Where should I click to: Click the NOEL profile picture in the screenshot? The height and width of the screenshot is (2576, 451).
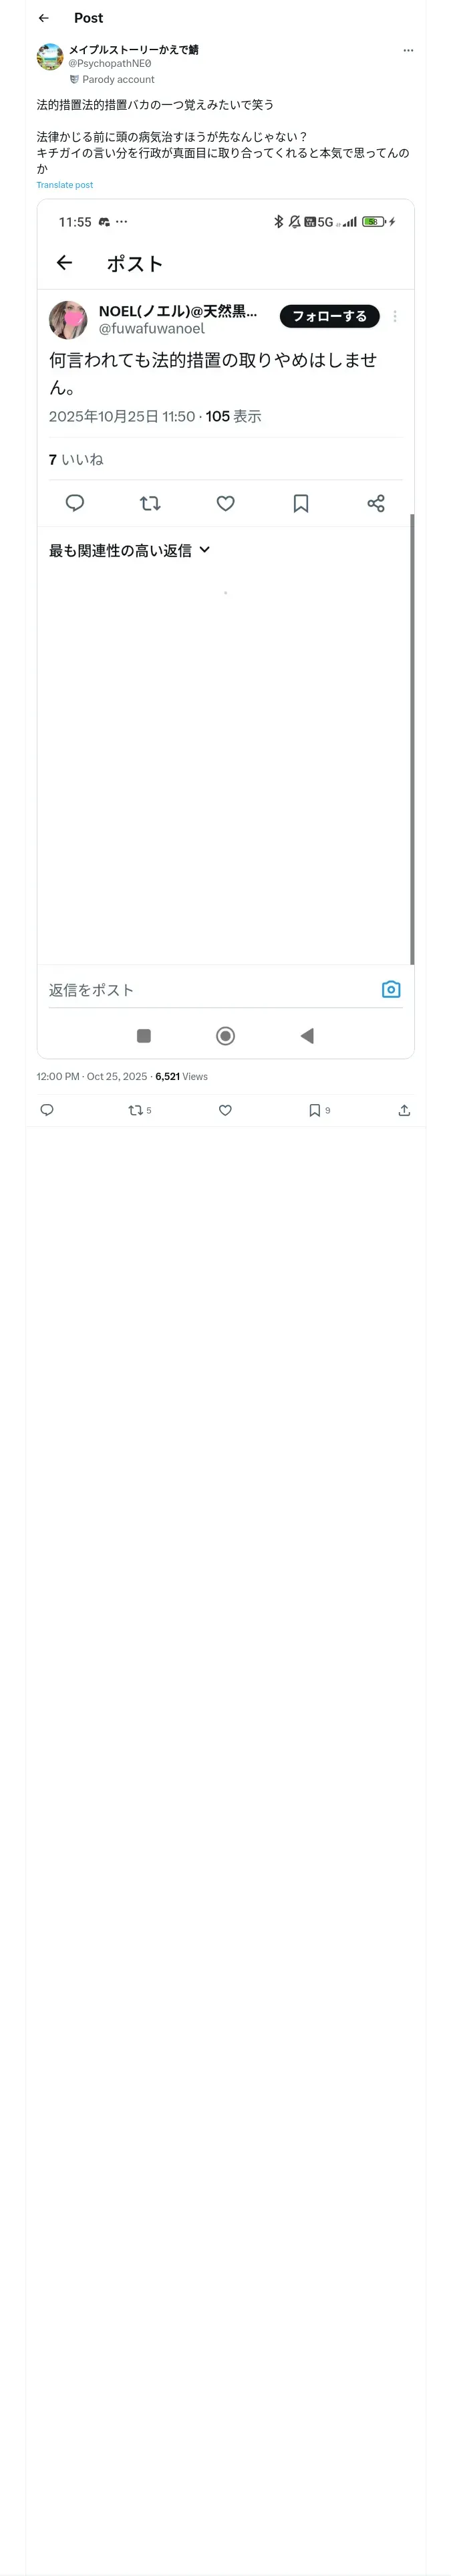tap(68, 319)
